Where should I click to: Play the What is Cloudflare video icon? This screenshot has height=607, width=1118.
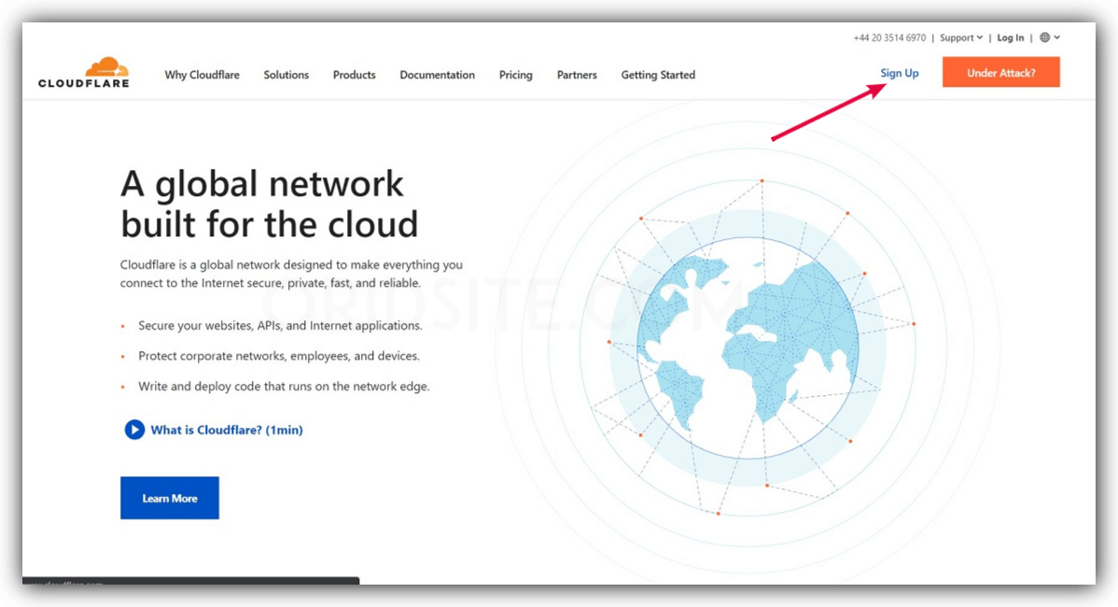tap(134, 430)
